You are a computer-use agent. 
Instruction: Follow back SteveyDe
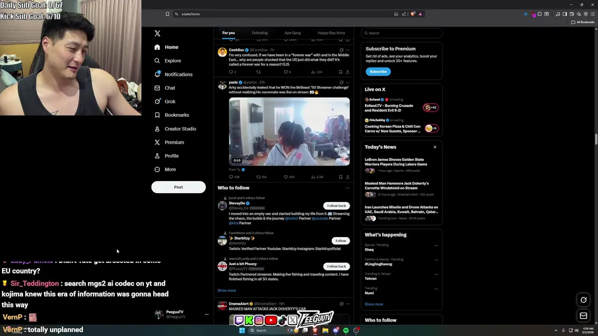[x=336, y=206]
